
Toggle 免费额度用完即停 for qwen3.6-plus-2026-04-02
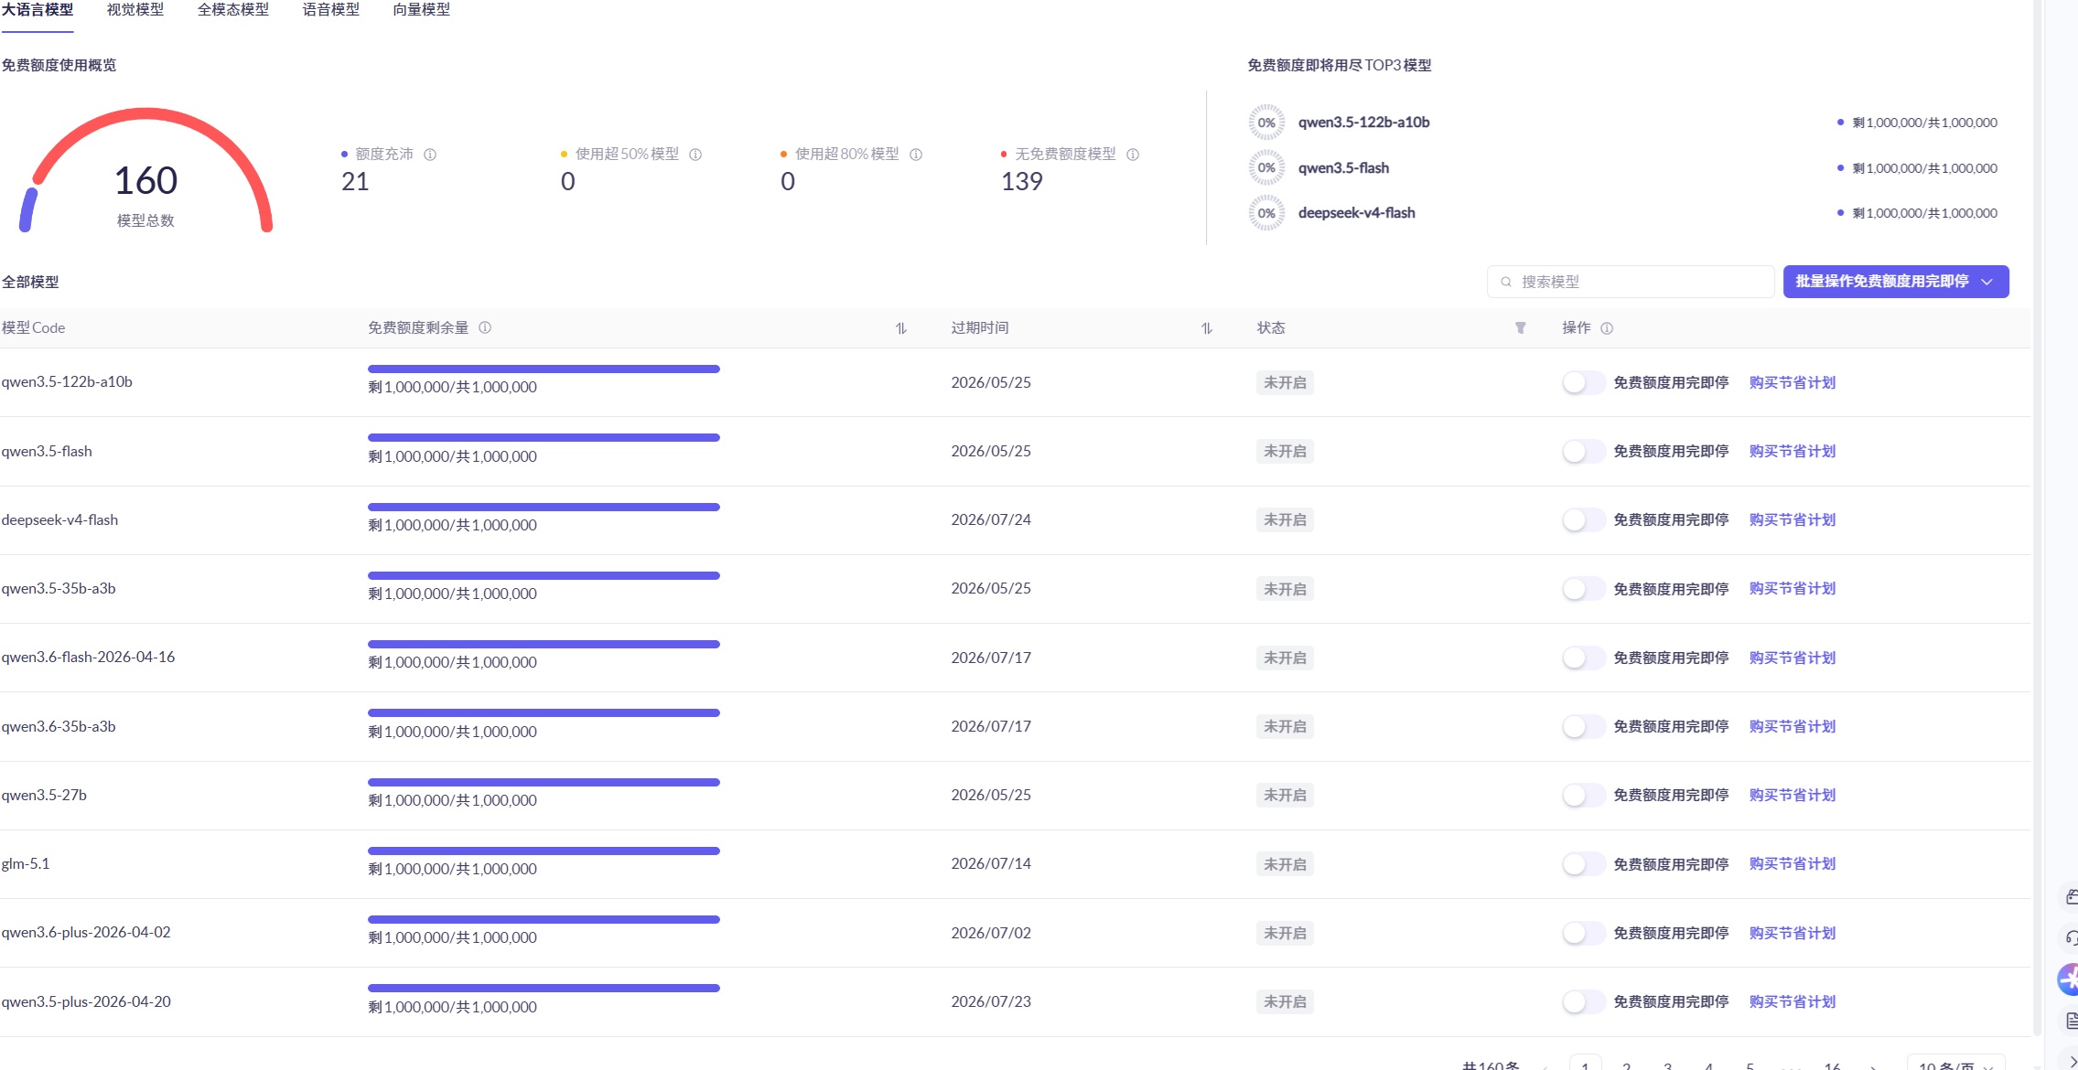click(1584, 933)
